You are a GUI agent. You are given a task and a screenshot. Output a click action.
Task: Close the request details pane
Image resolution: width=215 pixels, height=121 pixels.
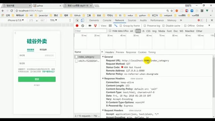[x=102, y=52]
